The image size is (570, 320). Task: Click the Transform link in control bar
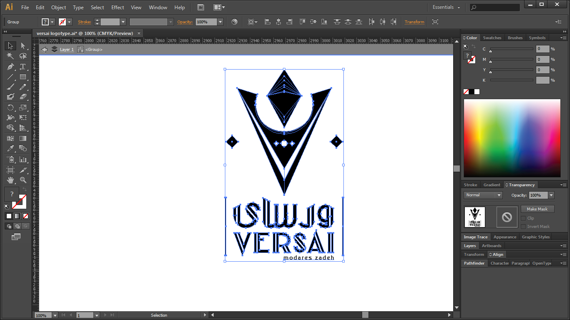coord(414,22)
